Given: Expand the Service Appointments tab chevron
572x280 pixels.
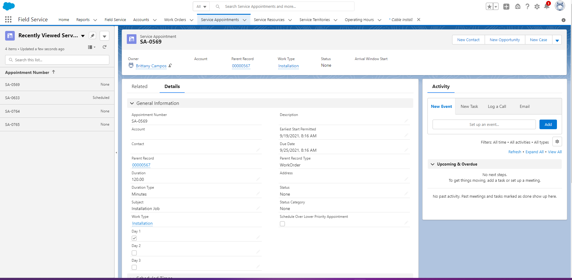Looking at the screenshot, I should pyautogui.click(x=245, y=20).
